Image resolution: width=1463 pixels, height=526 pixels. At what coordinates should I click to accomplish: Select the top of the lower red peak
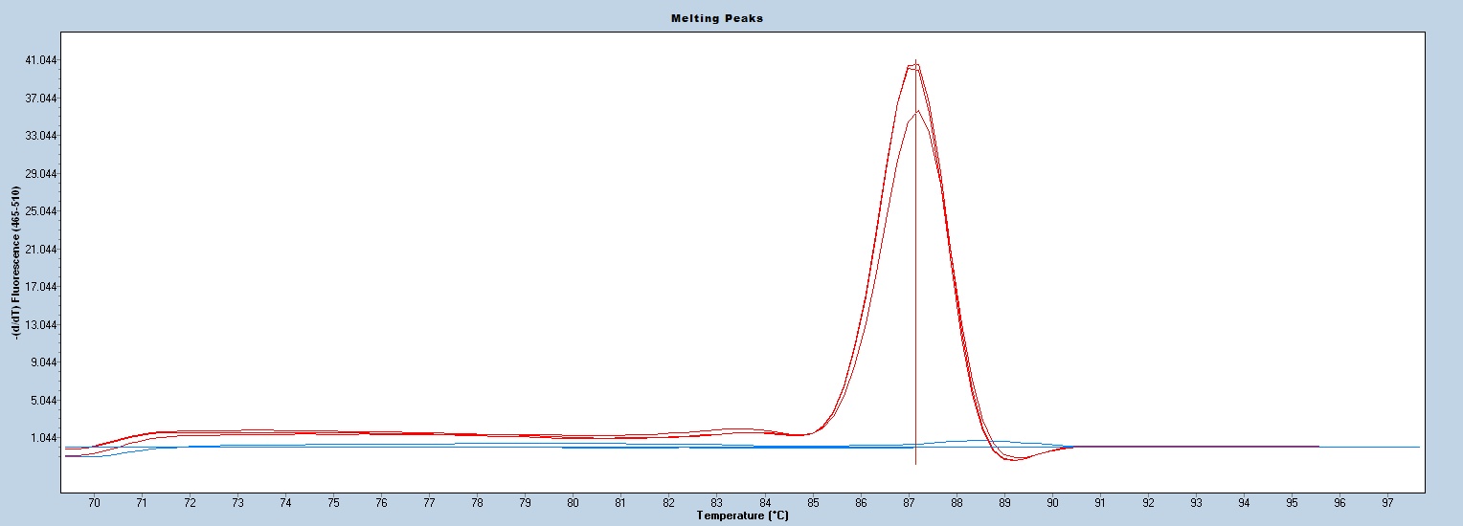(917, 110)
